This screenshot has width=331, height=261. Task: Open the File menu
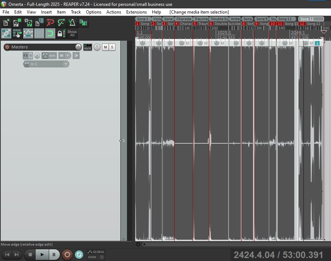coord(6,12)
